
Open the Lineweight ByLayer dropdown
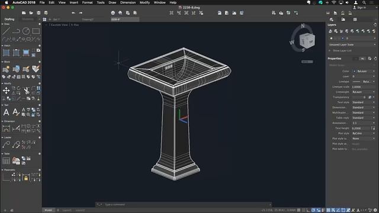(x=364, y=92)
